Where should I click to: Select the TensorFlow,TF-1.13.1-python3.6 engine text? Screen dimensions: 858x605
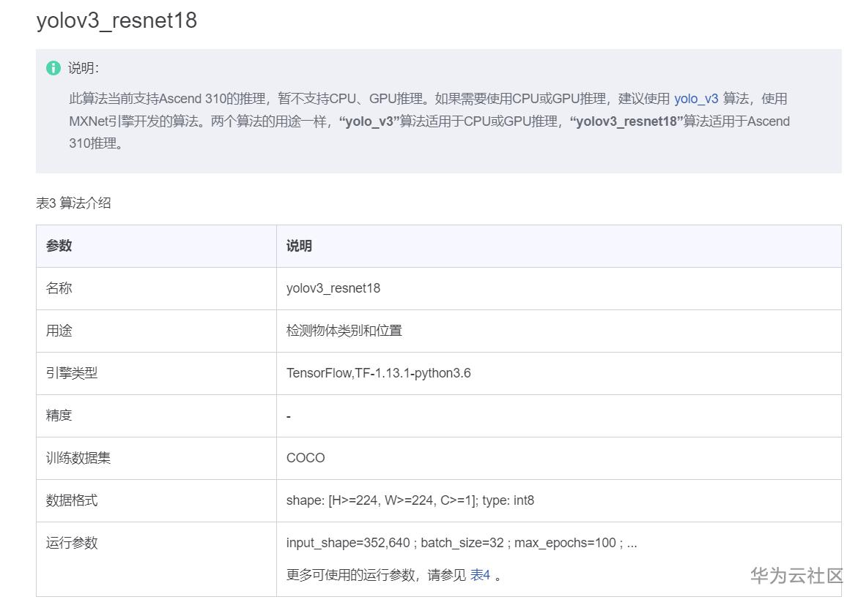378,373
